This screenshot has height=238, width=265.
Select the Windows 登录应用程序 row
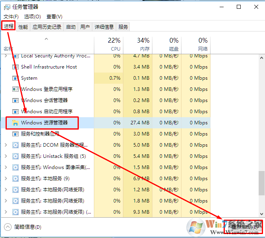pos(106,89)
